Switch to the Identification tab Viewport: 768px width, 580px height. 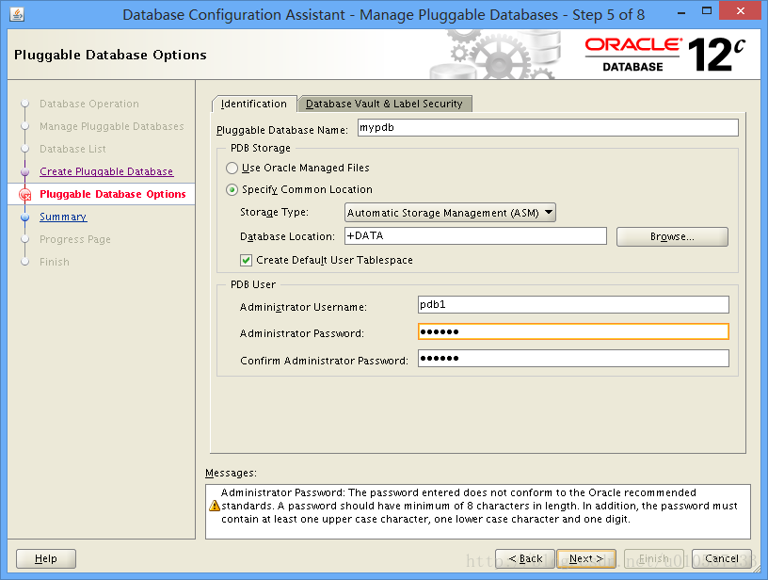click(254, 104)
